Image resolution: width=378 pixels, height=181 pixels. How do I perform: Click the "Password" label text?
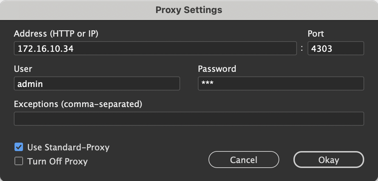[217, 69]
